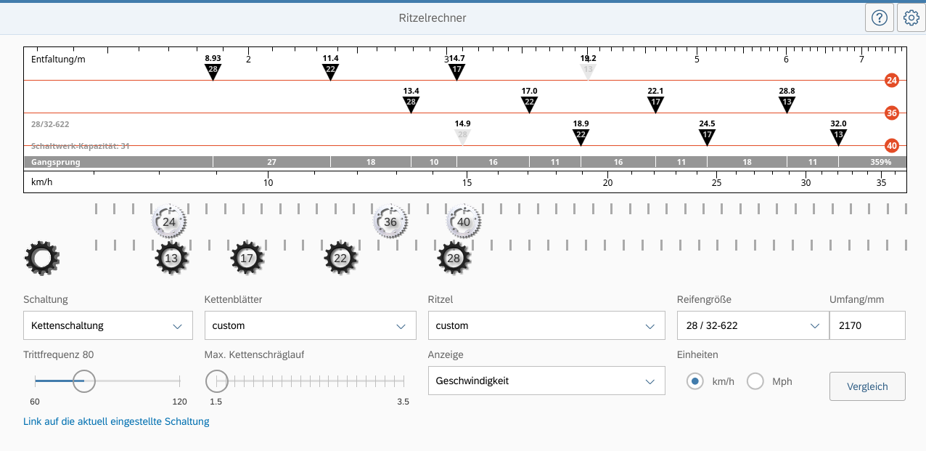The image size is (926, 451).
Task: Click the 28-tooth sprocket gear
Action: pyautogui.click(x=454, y=258)
